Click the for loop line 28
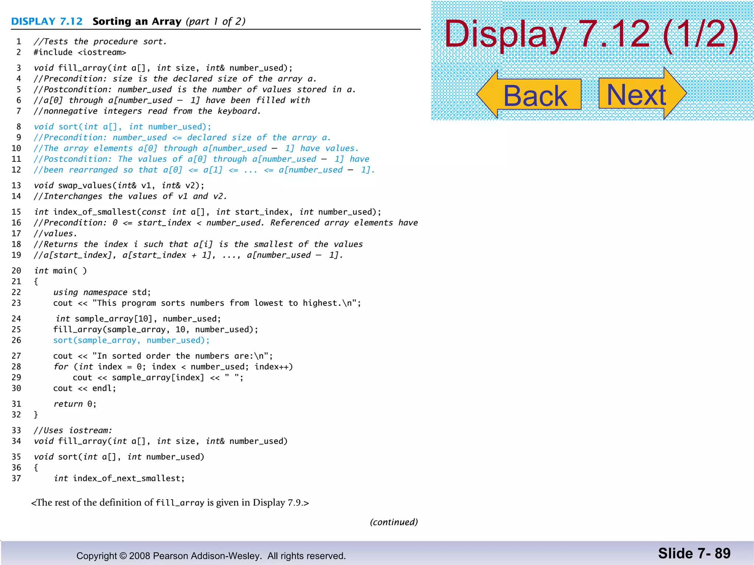This screenshot has width=754, height=565. pos(173,367)
